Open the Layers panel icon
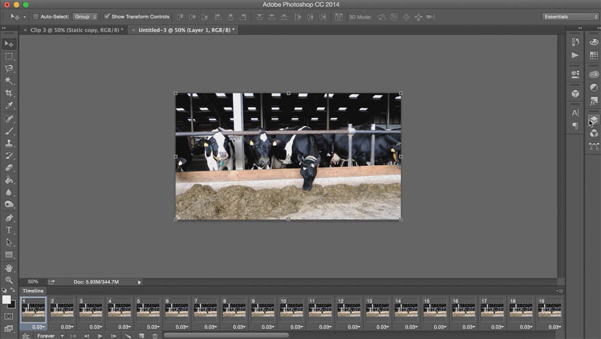Viewport: 601px width, 339px height. pyautogui.click(x=593, y=120)
